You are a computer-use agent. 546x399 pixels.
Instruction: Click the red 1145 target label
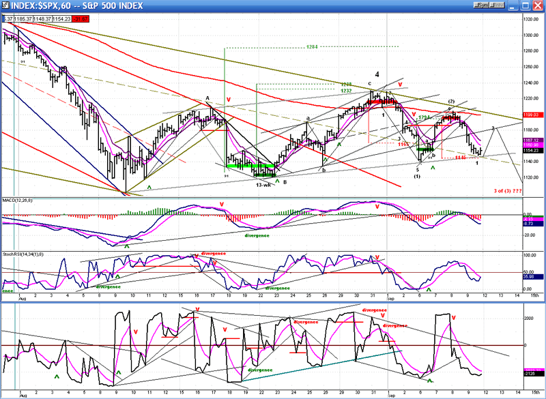click(461, 158)
